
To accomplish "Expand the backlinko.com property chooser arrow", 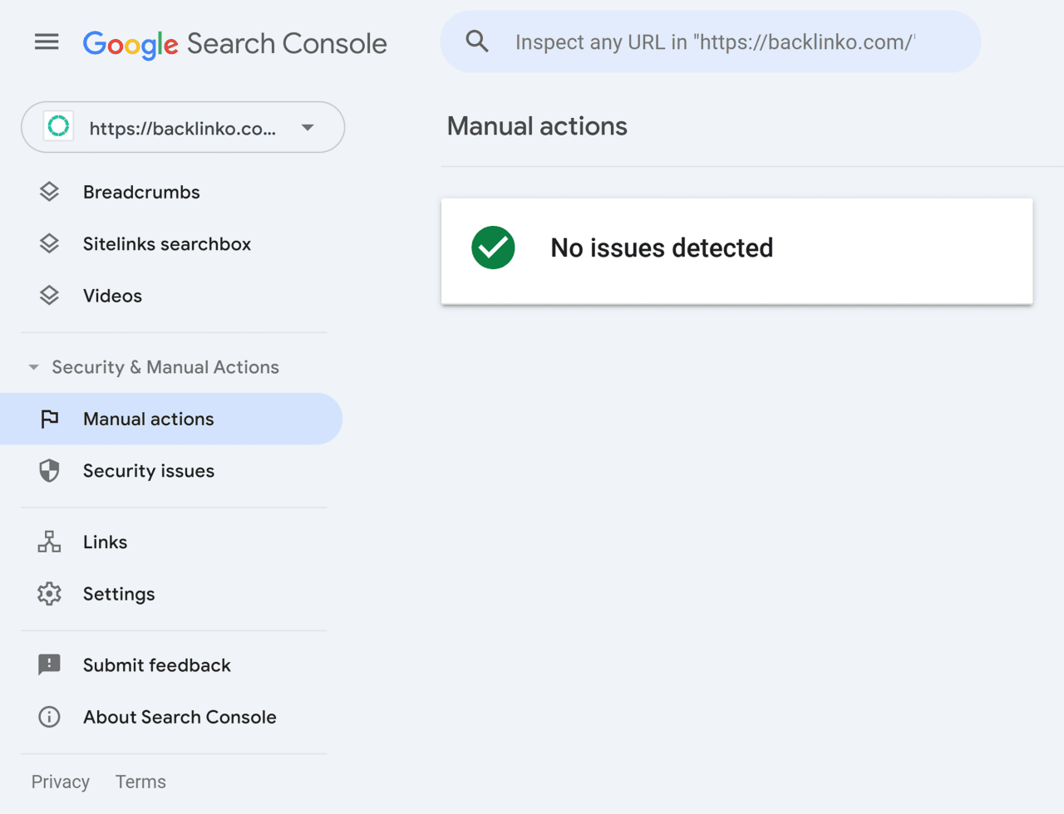I will (307, 127).
